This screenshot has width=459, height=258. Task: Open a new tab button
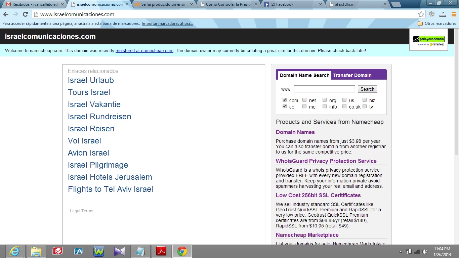(396, 5)
